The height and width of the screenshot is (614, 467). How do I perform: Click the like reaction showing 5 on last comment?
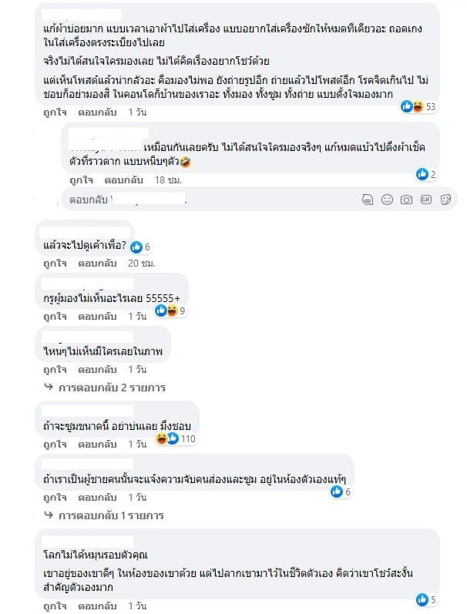pyautogui.click(x=422, y=599)
